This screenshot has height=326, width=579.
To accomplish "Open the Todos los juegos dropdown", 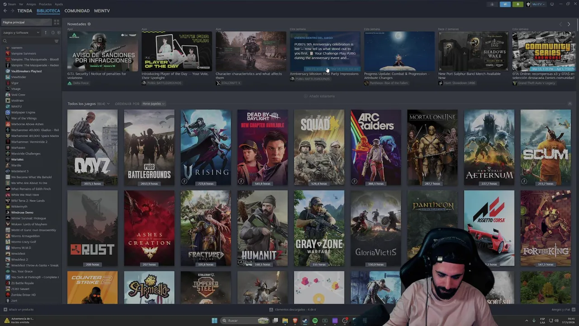I will click(88, 104).
